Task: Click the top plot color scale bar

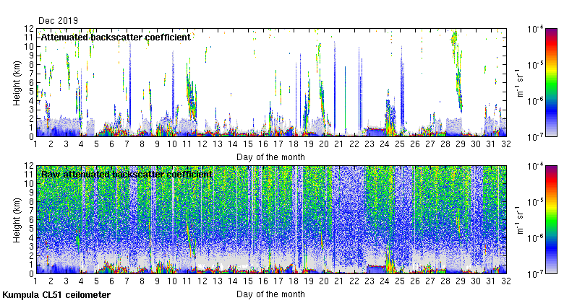Action: pyautogui.click(x=551, y=82)
